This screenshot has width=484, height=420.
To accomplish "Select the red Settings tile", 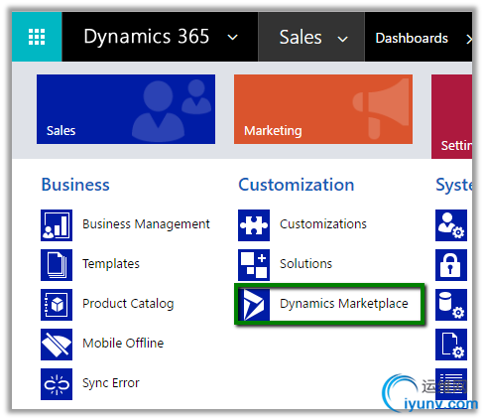I will 451,116.
